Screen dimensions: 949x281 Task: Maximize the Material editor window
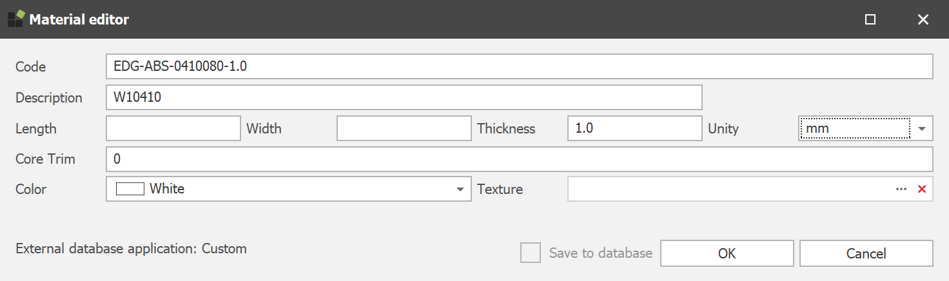pyautogui.click(x=870, y=19)
